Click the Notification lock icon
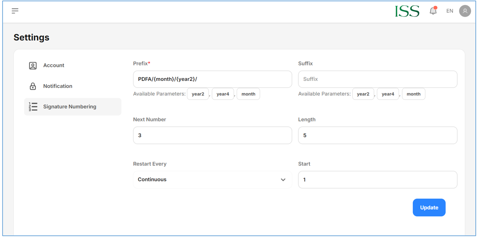The height and width of the screenshot is (237, 478). 33,86
